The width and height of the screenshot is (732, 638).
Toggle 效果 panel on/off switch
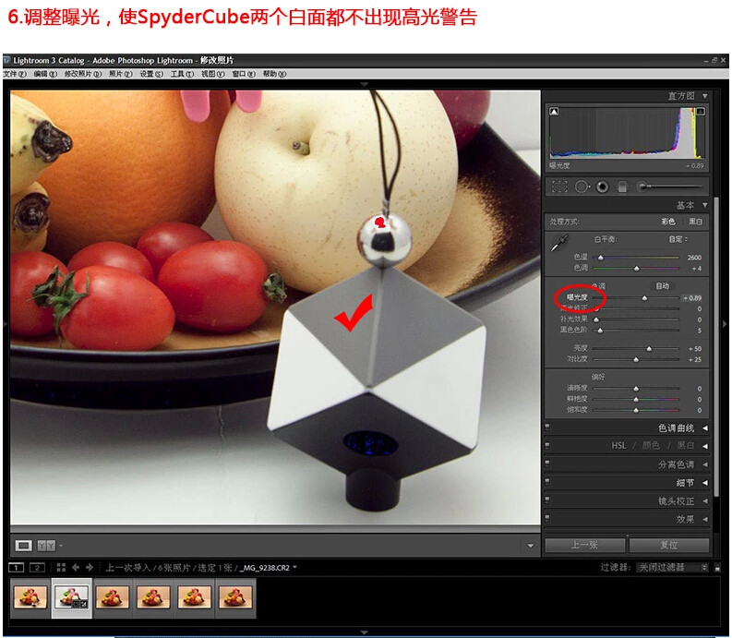click(x=547, y=519)
